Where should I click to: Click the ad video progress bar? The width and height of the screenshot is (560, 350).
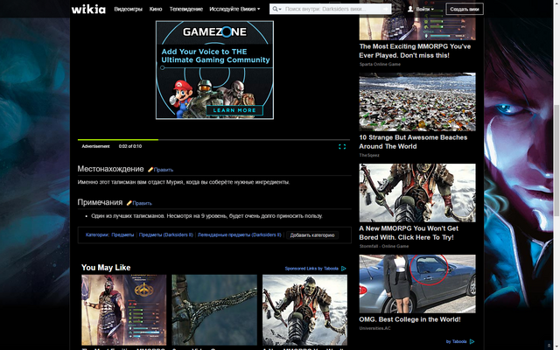(x=213, y=140)
